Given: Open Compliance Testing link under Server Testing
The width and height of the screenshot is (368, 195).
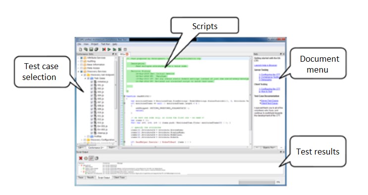Looking at the screenshot, I should (269, 77).
